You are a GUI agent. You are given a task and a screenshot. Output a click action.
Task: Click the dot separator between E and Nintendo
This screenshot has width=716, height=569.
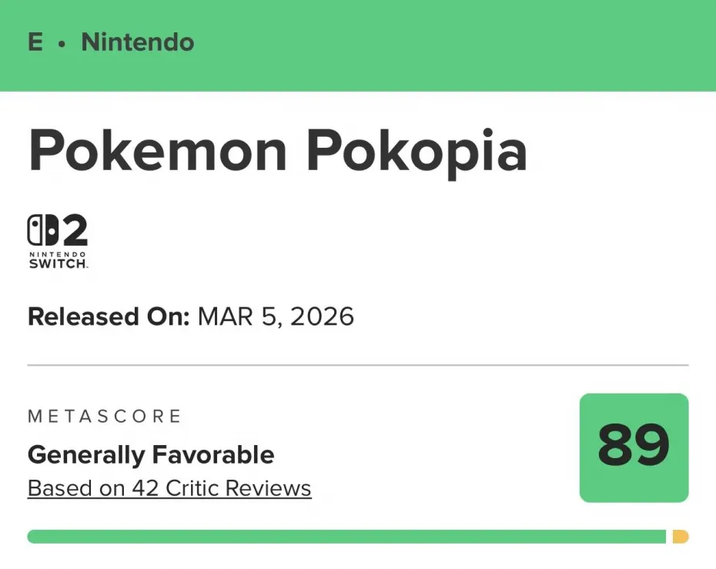click(x=62, y=43)
